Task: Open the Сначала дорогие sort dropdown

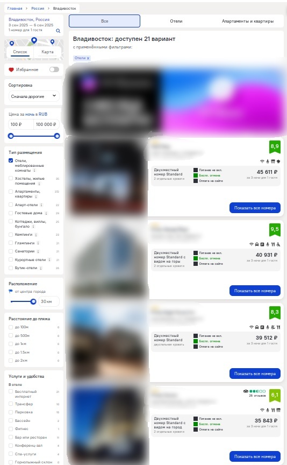Action: (x=34, y=96)
